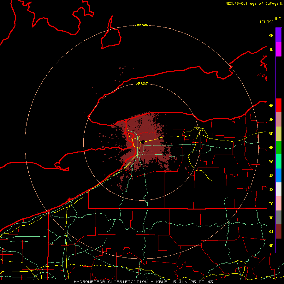Click the WS blue legend swatch

(x=279, y=175)
